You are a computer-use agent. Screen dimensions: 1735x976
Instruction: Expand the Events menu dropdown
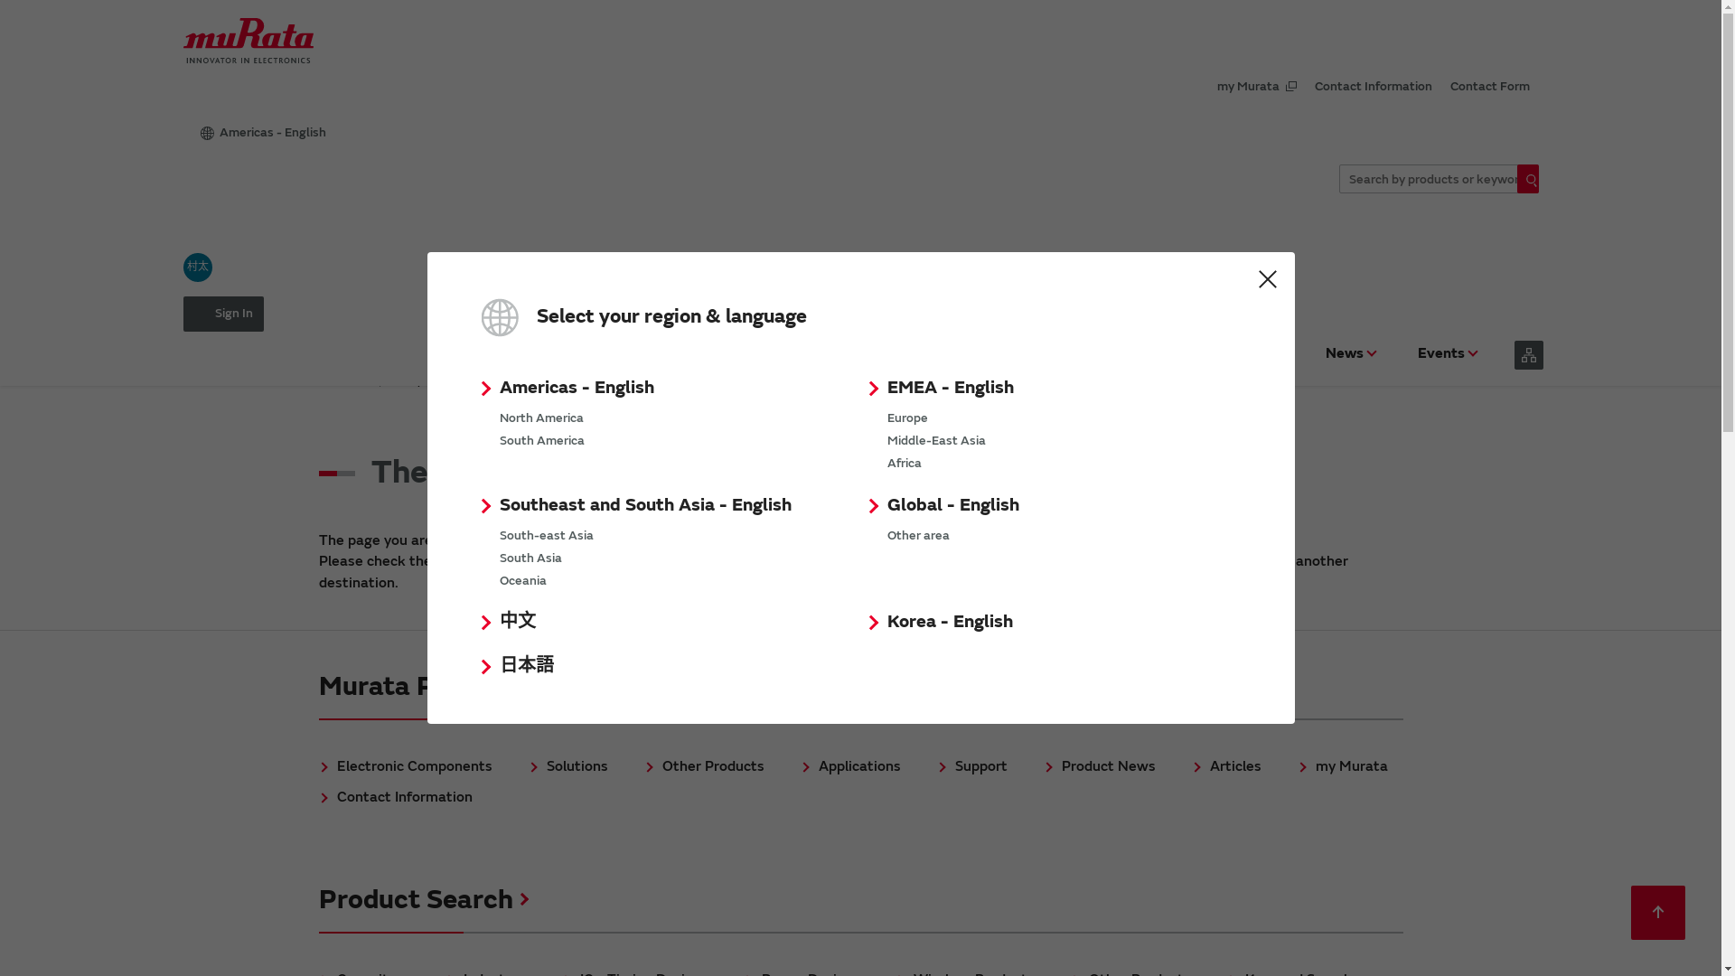click(1447, 354)
